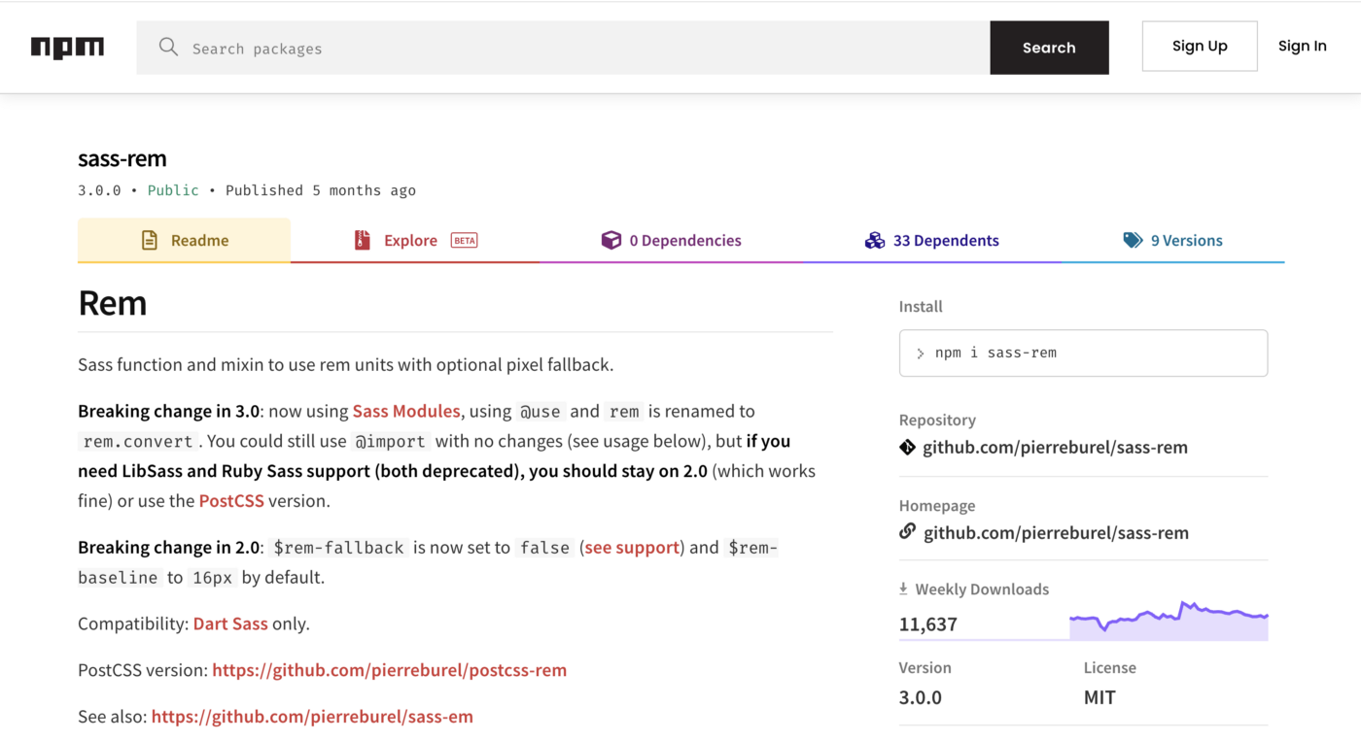
Task: Open the 9 Versions tab
Action: click(x=1172, y=240)
